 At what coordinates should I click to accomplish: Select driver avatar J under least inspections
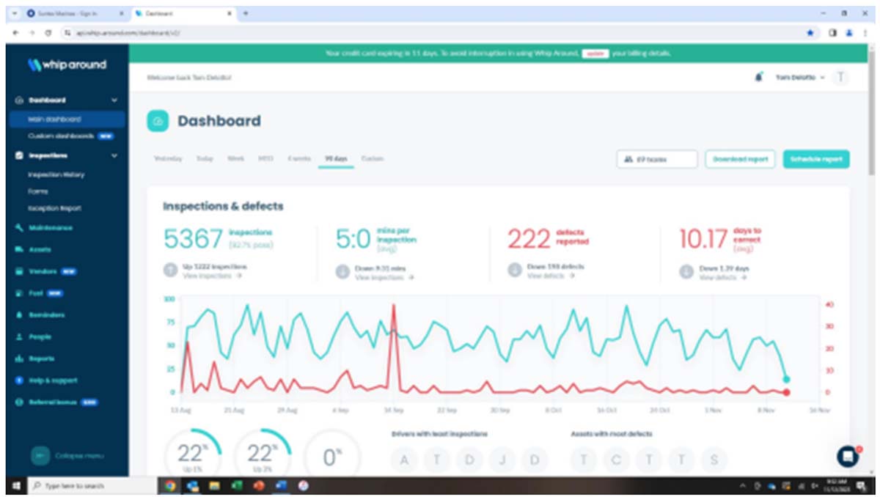point(502,460)
